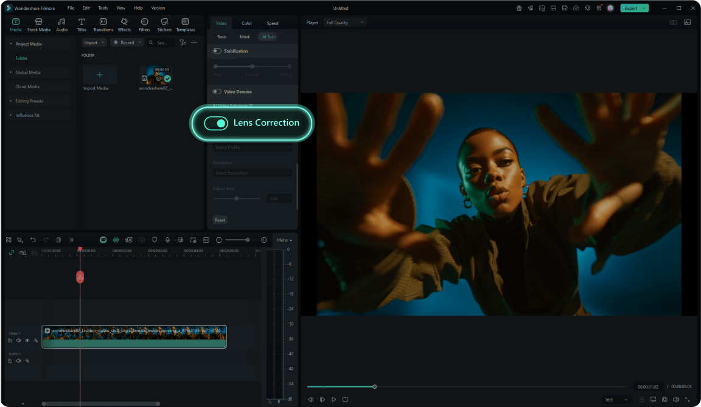701x407 pixels.
Task: Click the select tool cursor icon in timeline toolbar
Action: pos(20,240)
